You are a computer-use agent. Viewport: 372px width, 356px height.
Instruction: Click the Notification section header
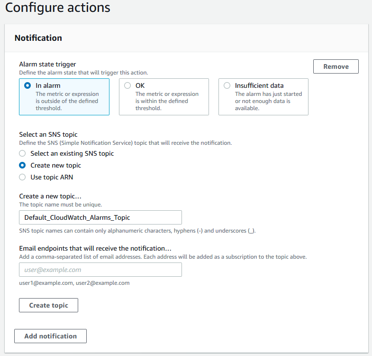coord(38,38)
